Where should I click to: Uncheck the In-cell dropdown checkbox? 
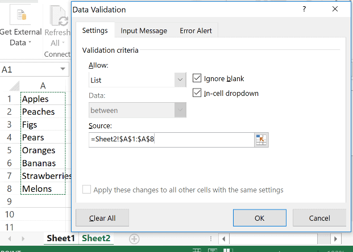[x=198, y=93]
